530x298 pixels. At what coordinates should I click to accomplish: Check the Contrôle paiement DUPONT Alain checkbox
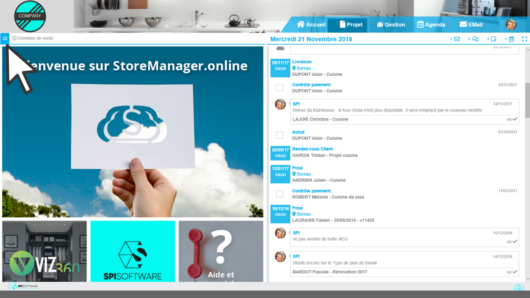coord(280,88)
